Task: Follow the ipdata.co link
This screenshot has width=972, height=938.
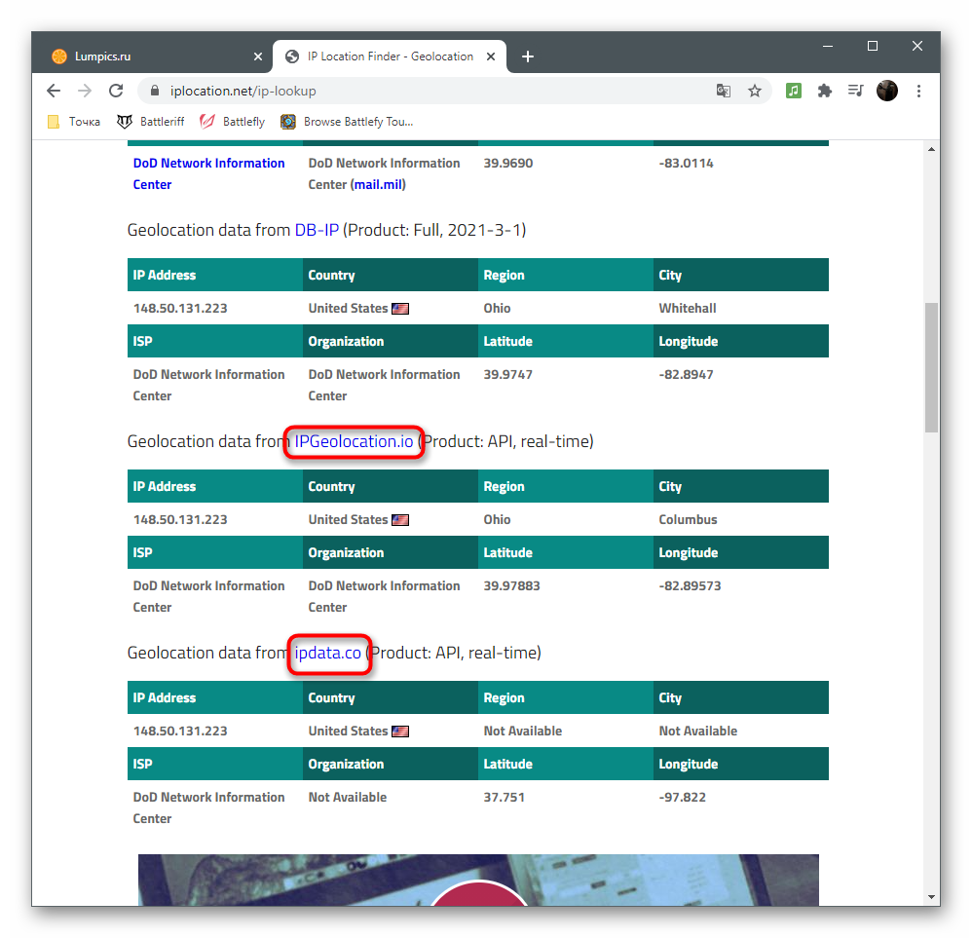Action: [x=328, y=653]
